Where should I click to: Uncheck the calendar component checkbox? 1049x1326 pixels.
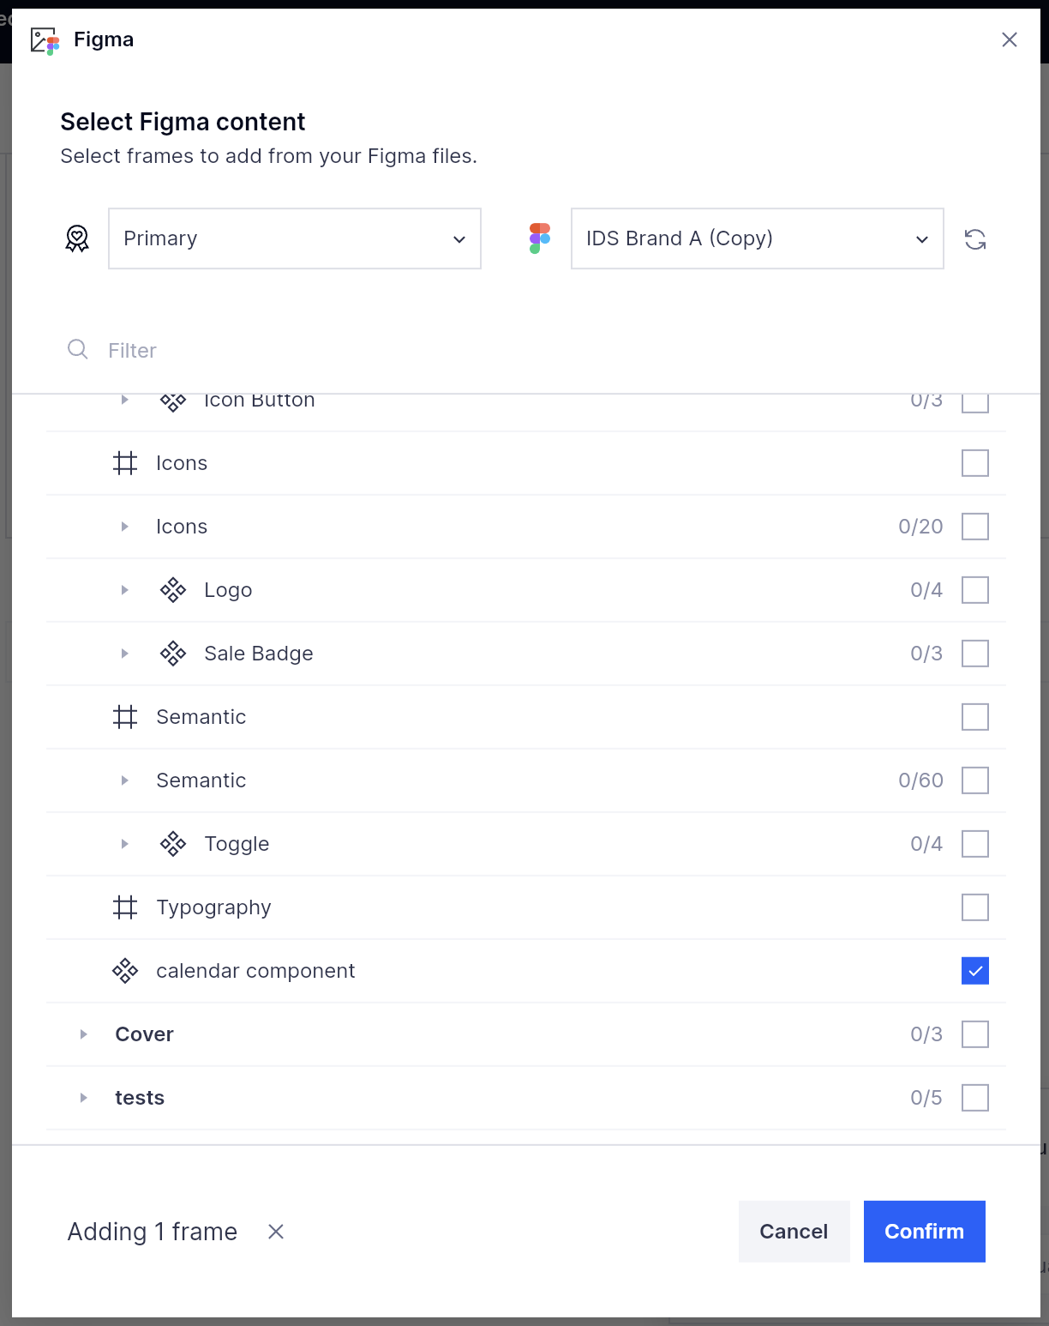click(974, 970)
